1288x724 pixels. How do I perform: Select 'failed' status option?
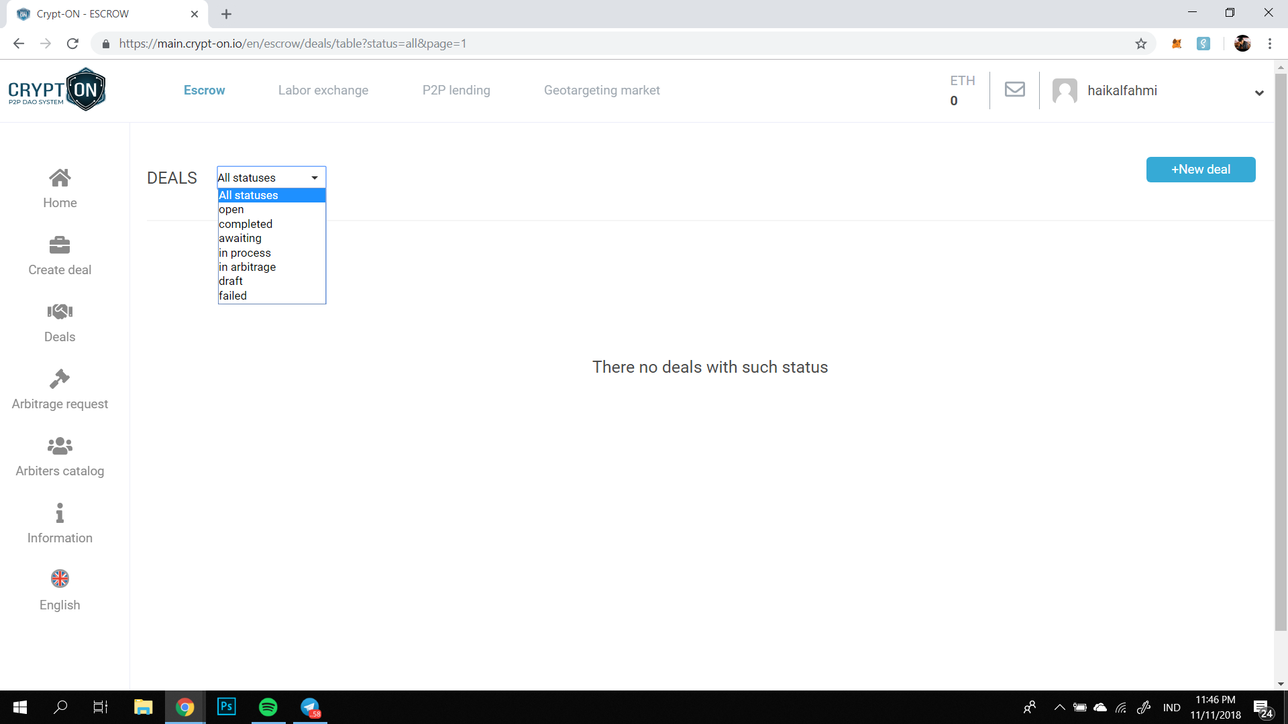point(272,296)
